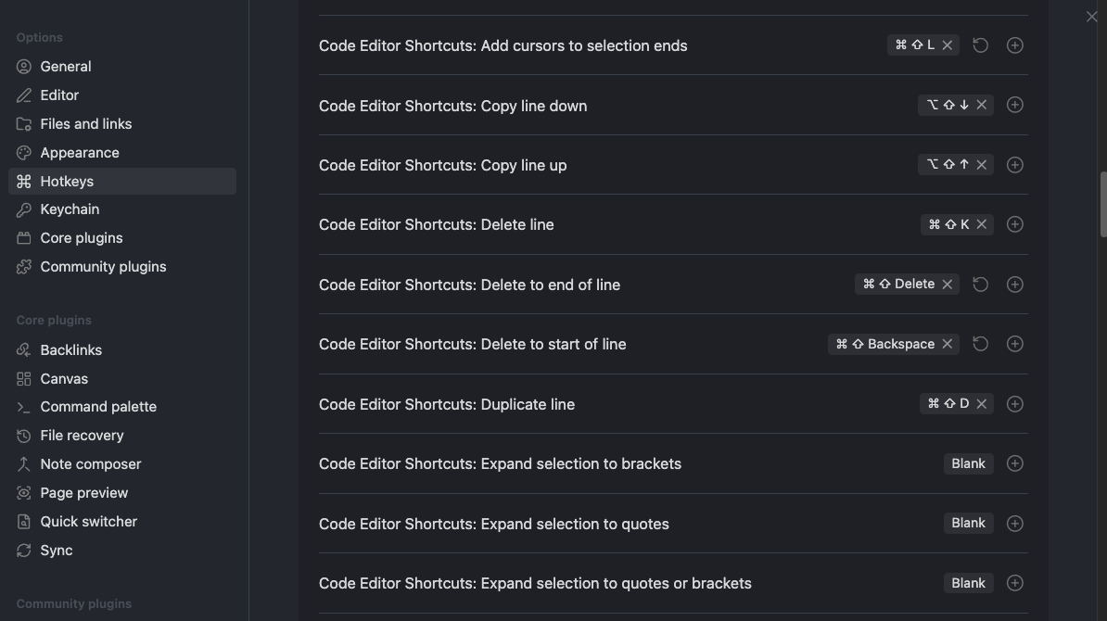The width and height of the screenshot is (1107, 621).
Task: Restore default for Delete to start of line
Action: [980, 344]
